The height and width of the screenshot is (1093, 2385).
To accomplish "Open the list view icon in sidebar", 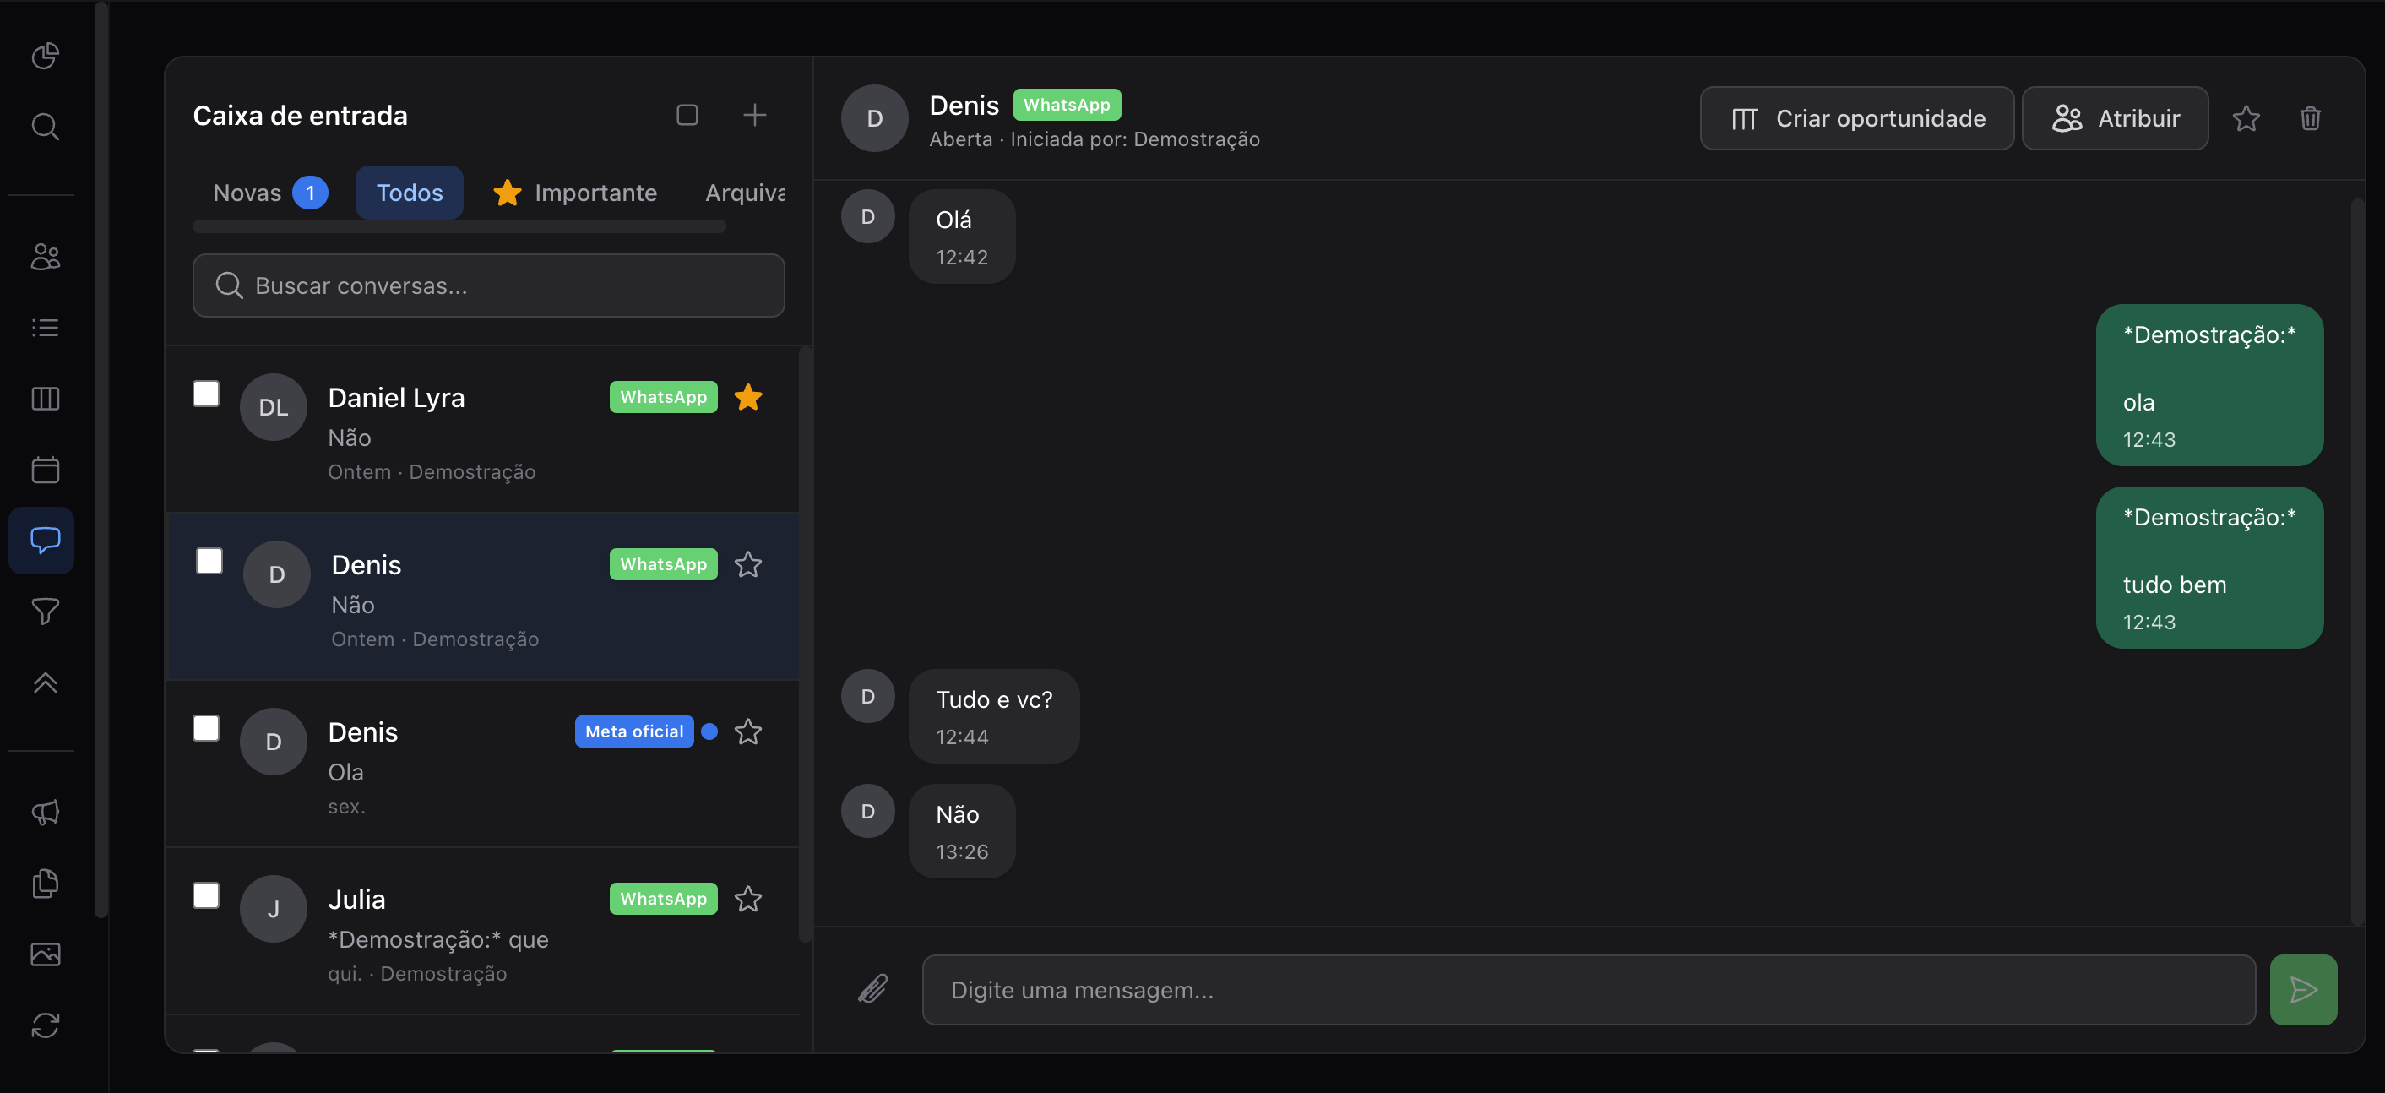I will click(45, 328).
